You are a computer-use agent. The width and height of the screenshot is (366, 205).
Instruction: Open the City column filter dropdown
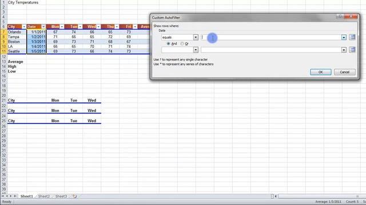pos(24,27)
